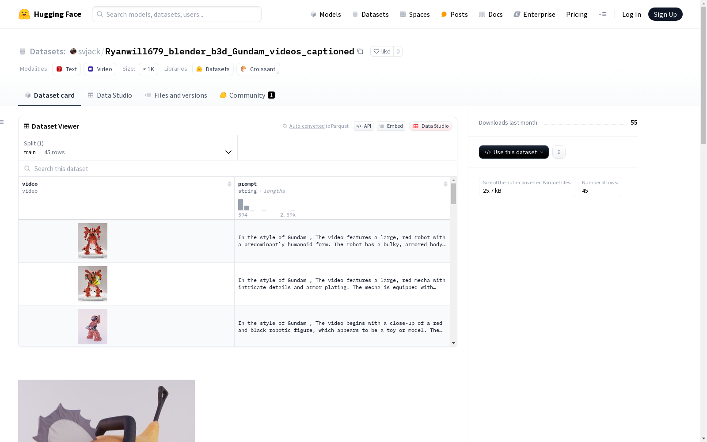Open the first red robot video thumbnail
Viewport: 707px width, 442px height.
tap(92, 241)
